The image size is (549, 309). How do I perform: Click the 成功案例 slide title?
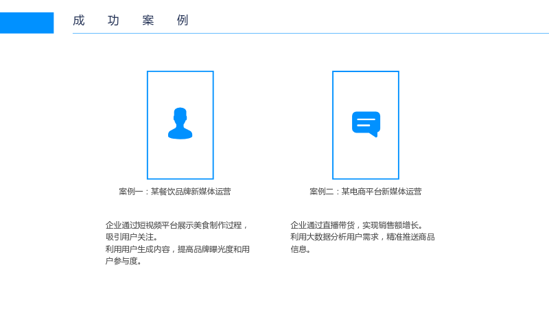(130, 21)
